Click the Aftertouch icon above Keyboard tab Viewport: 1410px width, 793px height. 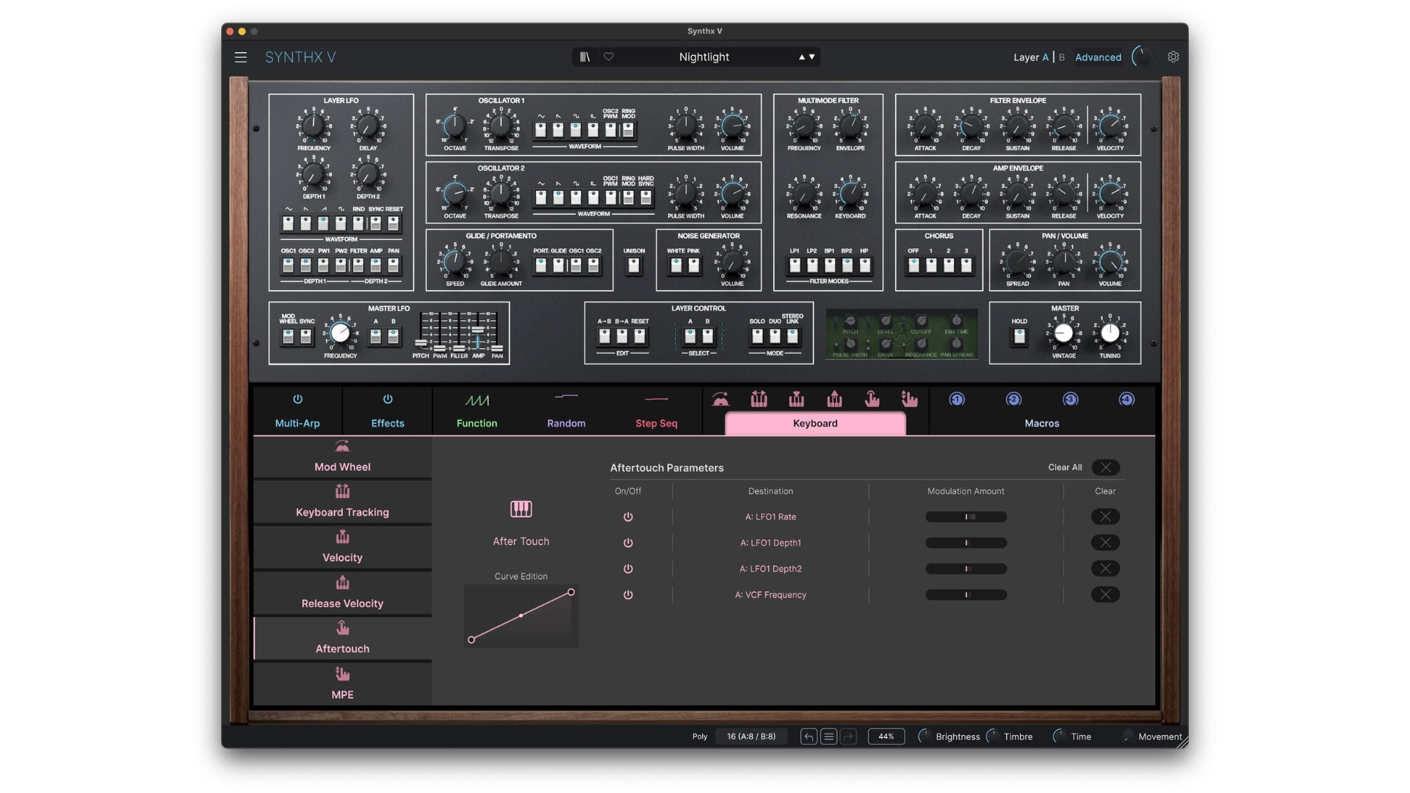pyautogui.click(x=872, y=399)
